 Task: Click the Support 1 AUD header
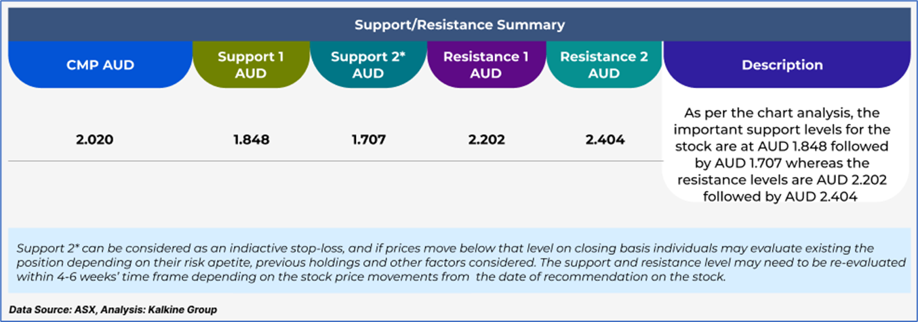pos(251,65)
